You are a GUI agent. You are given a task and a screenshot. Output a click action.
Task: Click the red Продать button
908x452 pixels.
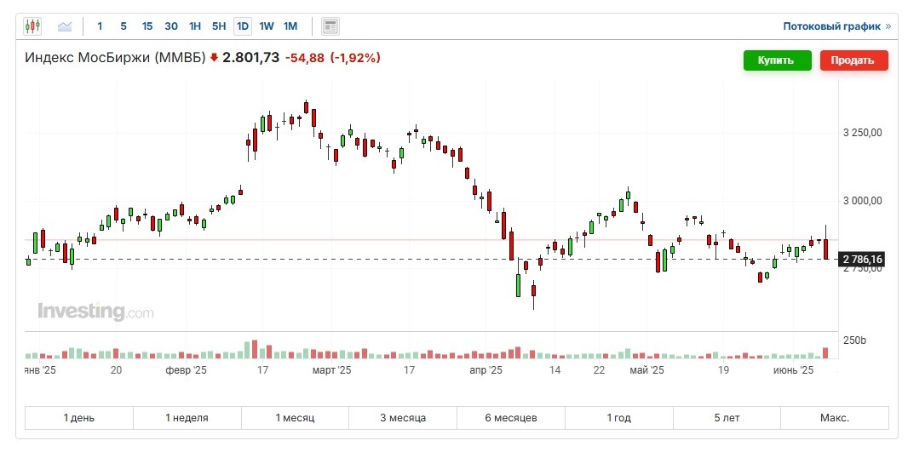point(853,60)
